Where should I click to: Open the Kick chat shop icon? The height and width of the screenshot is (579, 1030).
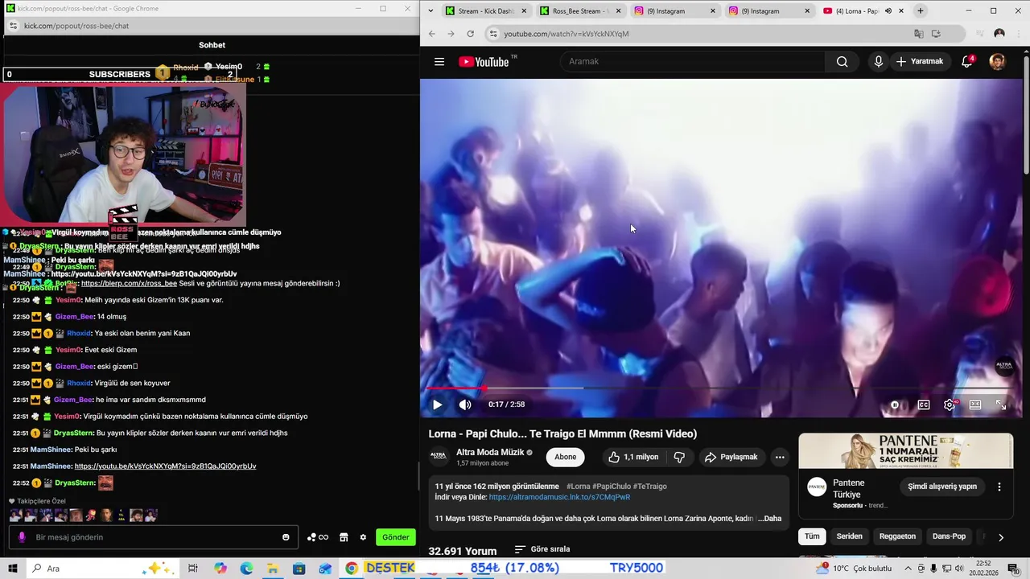pyautogui.click(x=344, y=537)
